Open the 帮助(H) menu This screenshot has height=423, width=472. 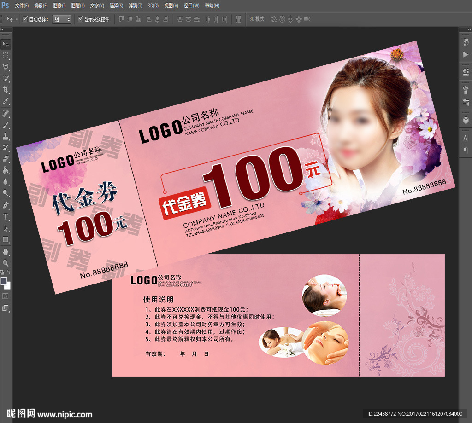point(212,6)
